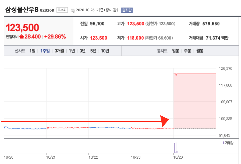Screen dimensions: 241x164
Task: Select the 1일 line chart tab
Action: coord(33,51)
